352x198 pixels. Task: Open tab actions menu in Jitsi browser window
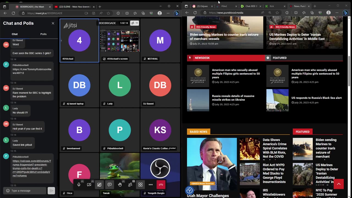(4, 7)
